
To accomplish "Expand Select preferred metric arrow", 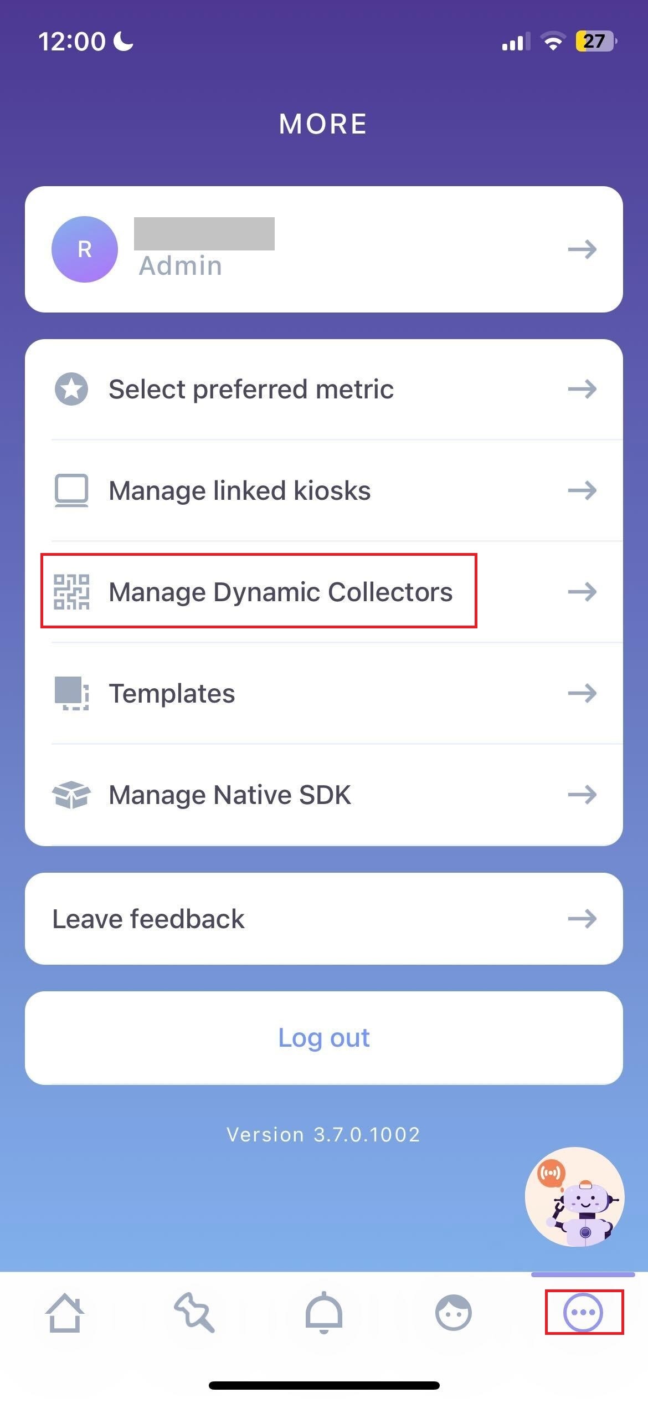I will (x=582, y=389).
